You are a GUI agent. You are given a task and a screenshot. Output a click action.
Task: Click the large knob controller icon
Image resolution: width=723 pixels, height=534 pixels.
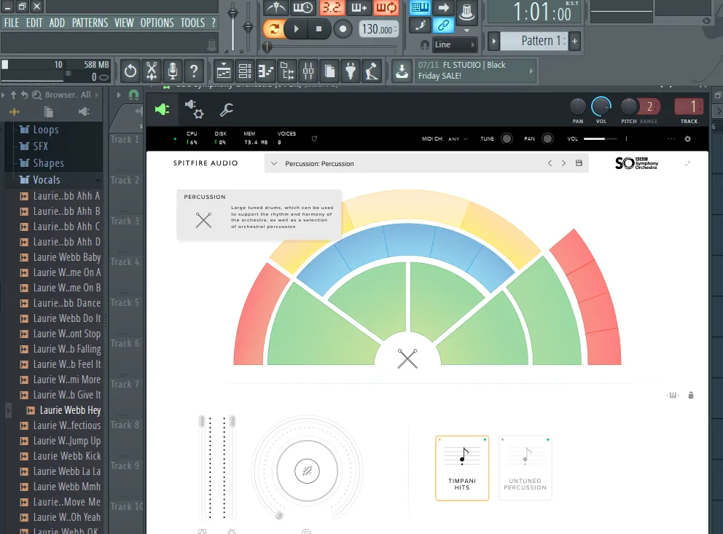tap(466, 12)
